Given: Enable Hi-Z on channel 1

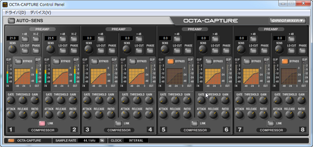Looking at the screenshot, I should 36,39.
